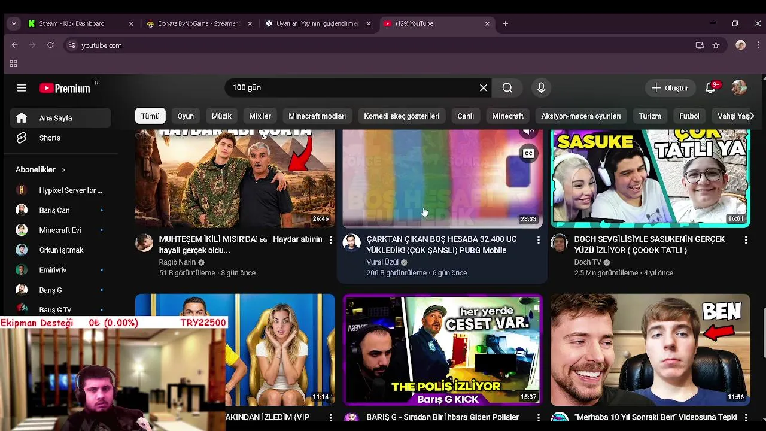Image resolution: width=766 pixels, height=431 pixels.
Task: Switch to Donate ByNoGame tab
Action: [x=200, y=23]
